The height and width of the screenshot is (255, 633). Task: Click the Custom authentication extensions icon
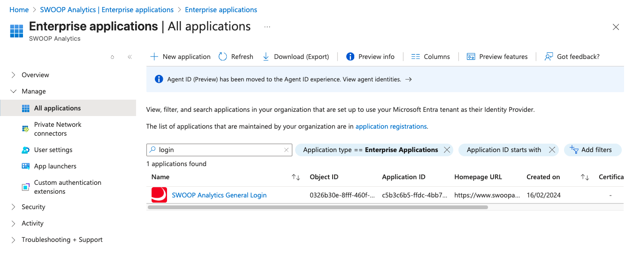pyautogui.click(x=26, y=187)
